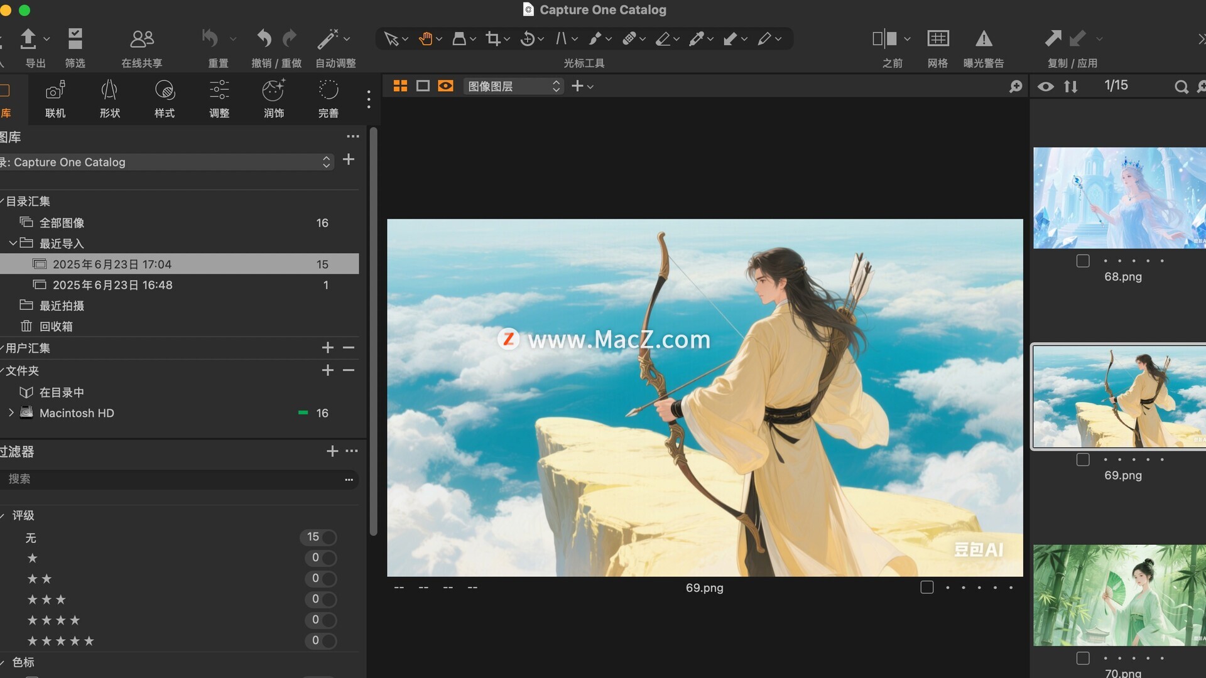Switch to the Refine (完善) tool tab

[329, 99]
